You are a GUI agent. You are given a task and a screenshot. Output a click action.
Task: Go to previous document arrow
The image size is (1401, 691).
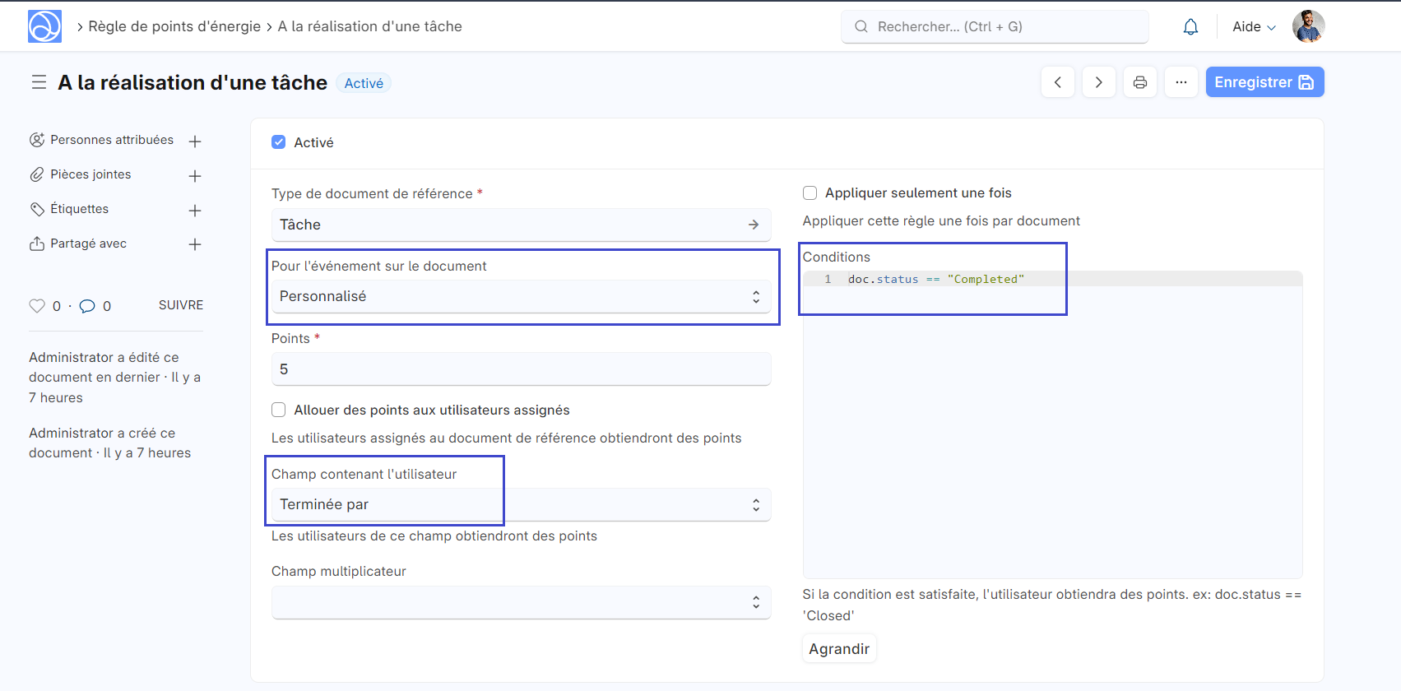click(1057, 82)
